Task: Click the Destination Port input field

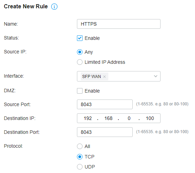Action: 105,132
